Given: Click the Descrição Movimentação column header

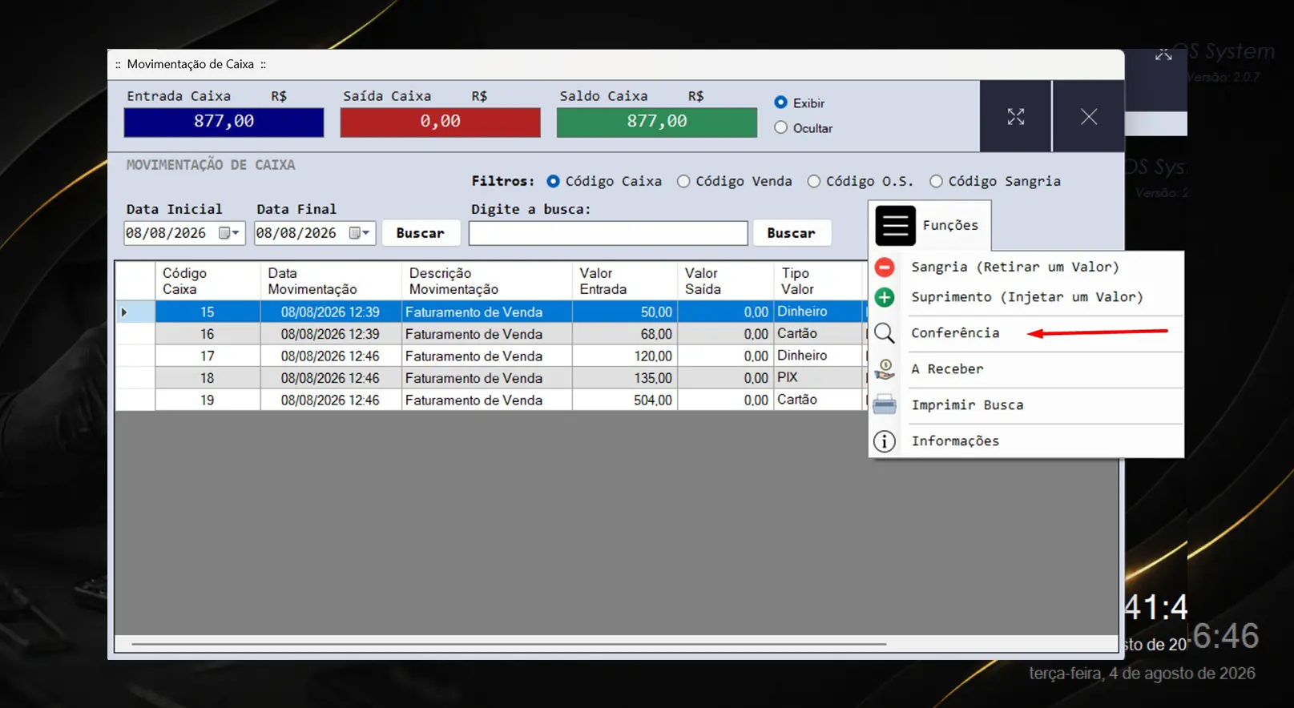Looking at the screenshot, I should pyautogui.click(x=487, y=281).
